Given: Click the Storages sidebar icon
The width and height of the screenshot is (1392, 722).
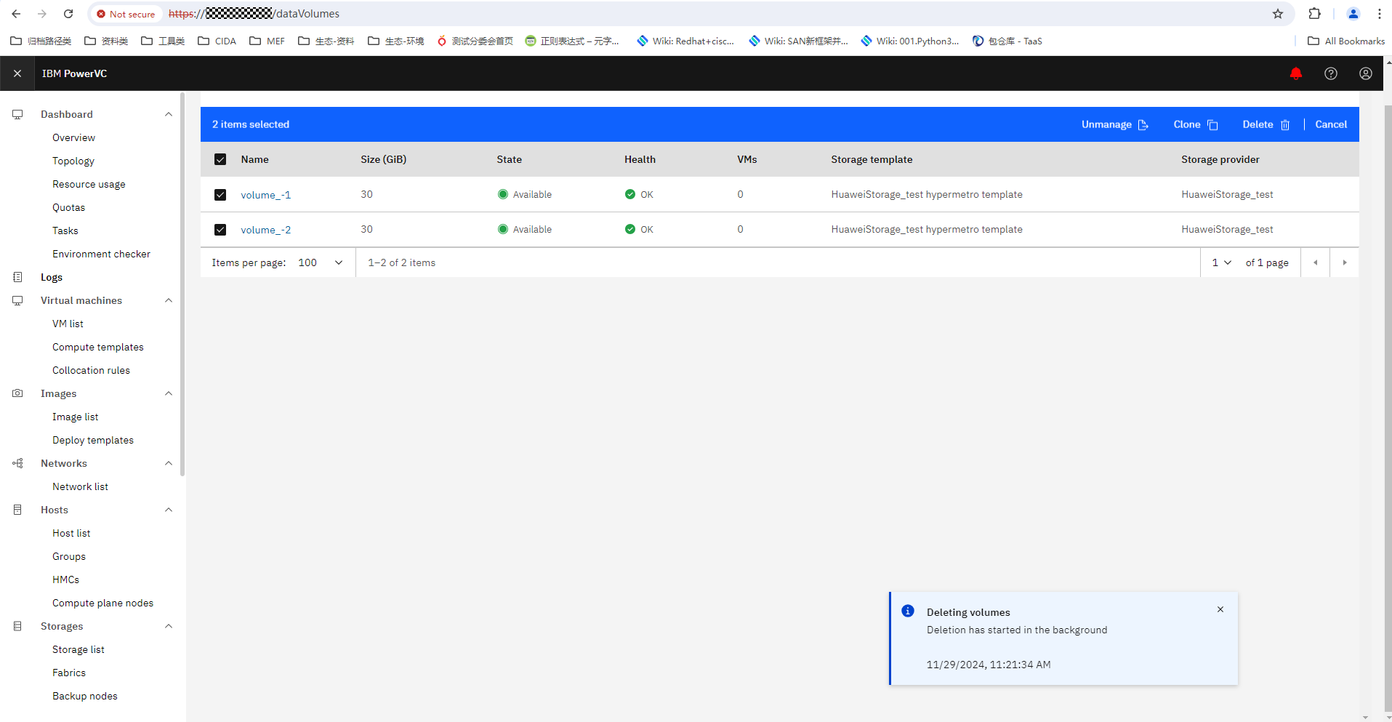Looking at the screenshot, I should click(17, 626).
